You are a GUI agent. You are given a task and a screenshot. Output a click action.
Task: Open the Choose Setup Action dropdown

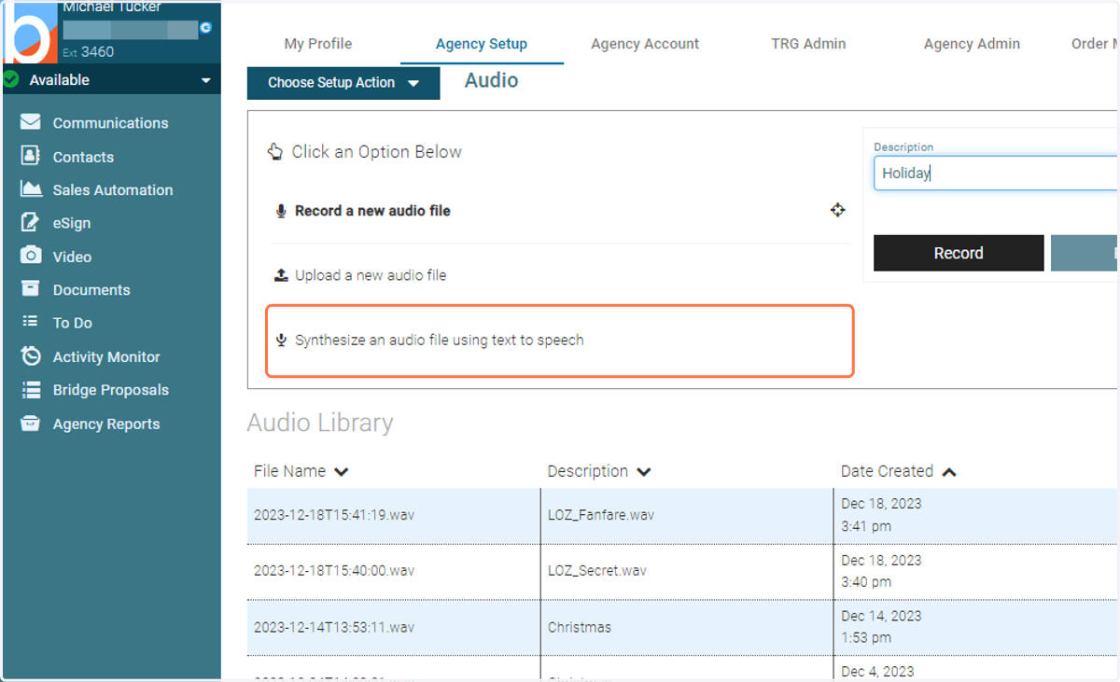click(343, 83)
